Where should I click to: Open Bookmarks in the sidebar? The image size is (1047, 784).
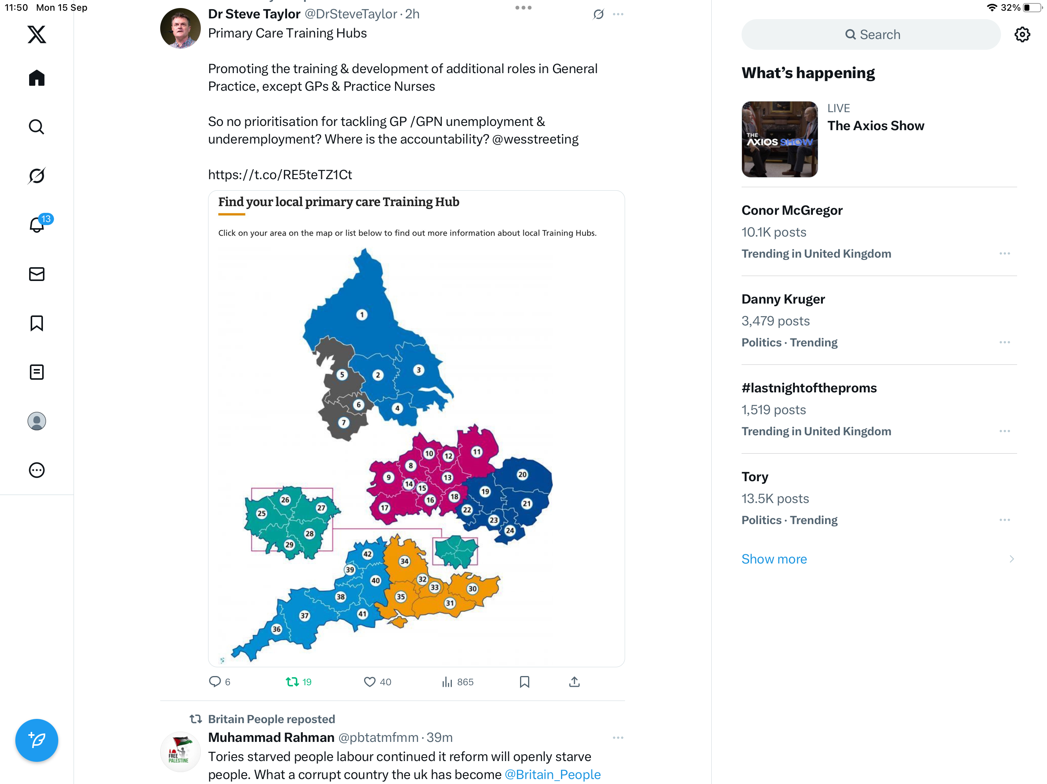tap(36, 323)
